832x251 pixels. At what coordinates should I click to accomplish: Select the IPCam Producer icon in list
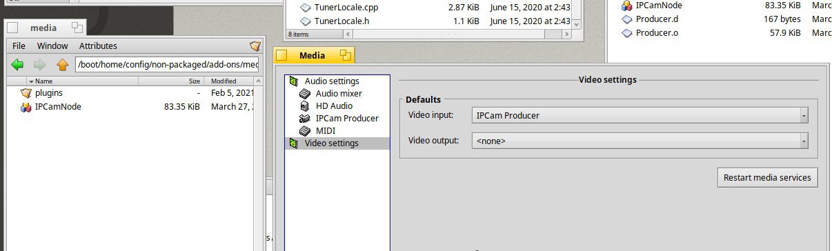(x=305, y=119)
